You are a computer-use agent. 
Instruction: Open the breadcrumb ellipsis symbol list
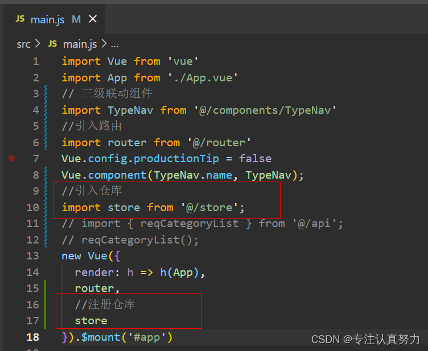(114, 45)
